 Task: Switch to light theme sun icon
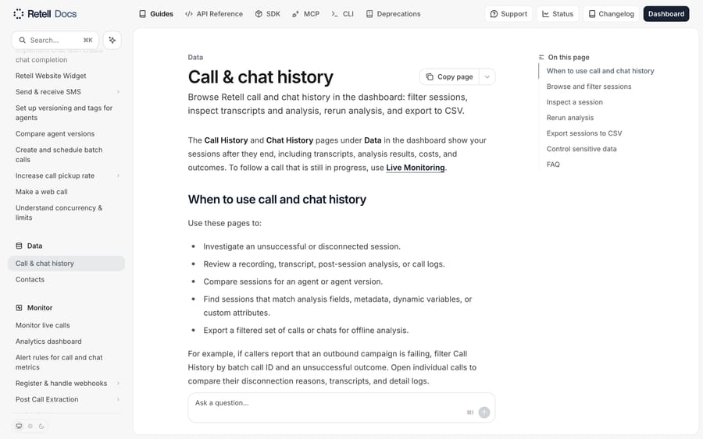click(x=30, y=426)
